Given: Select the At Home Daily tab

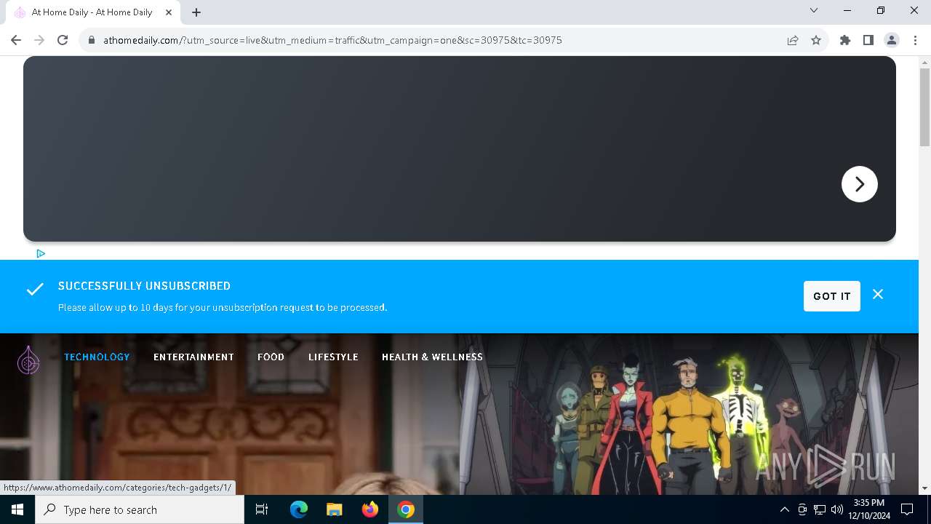Looking at the screenshot, I should point(93,12).
